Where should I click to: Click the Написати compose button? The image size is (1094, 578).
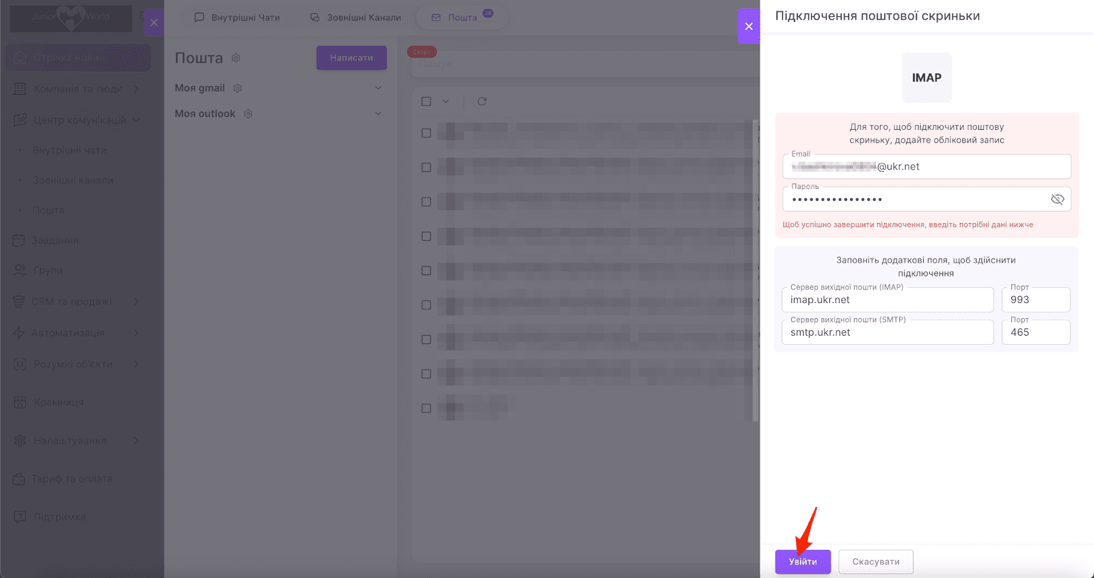click(x=351, y=57)
